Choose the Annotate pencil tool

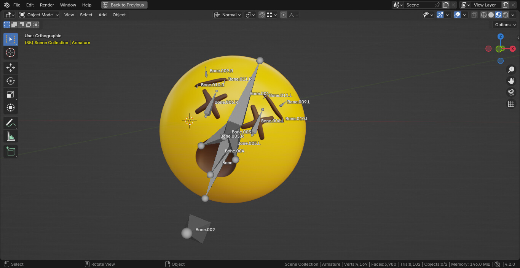(x=11, y=123)
